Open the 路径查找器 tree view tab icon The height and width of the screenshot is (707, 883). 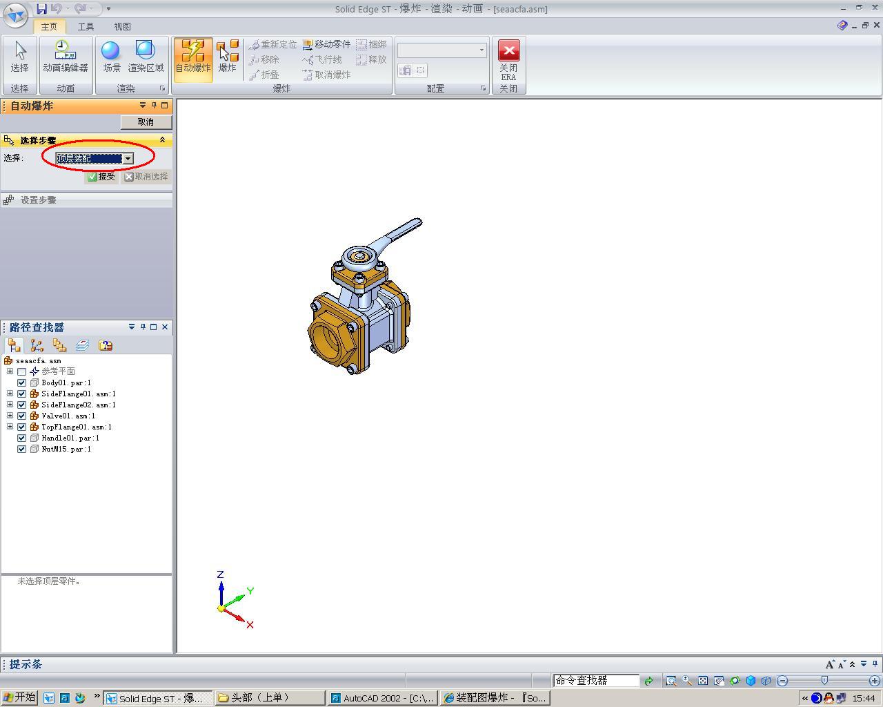(14, 345)
